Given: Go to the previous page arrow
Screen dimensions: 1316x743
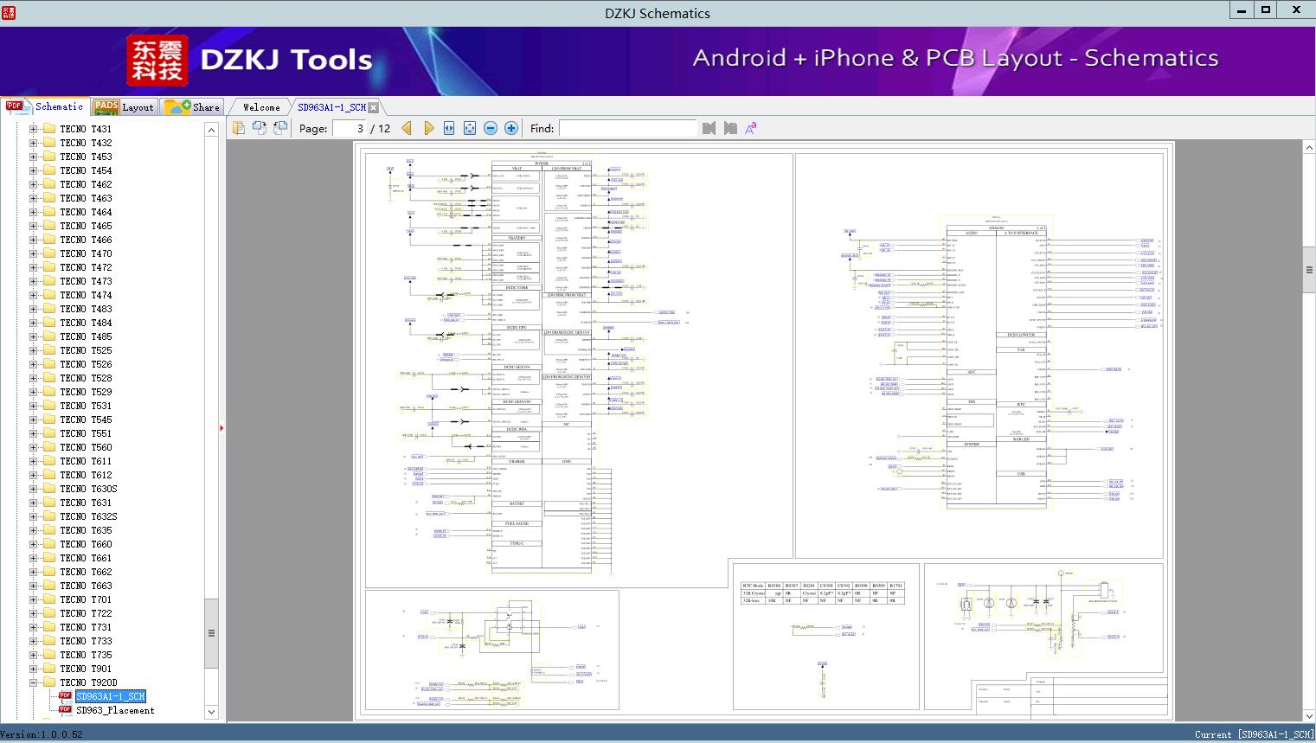Looking at the screenshot, I should click(407, 128).
